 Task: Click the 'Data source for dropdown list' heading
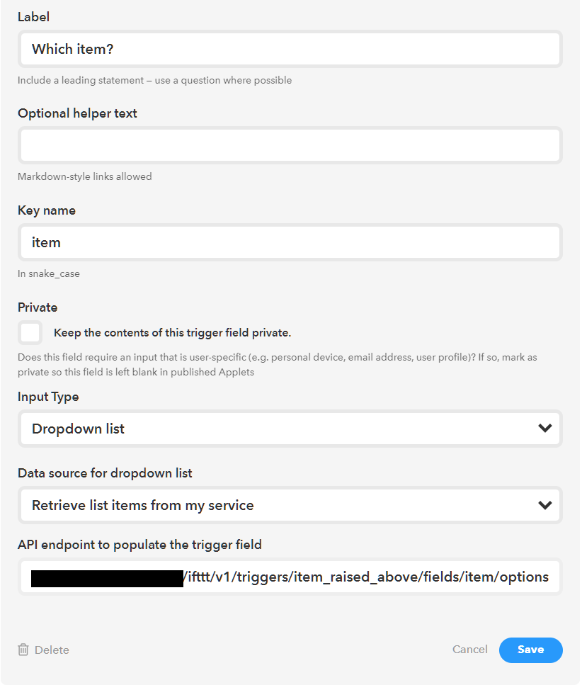coord(105,473)
